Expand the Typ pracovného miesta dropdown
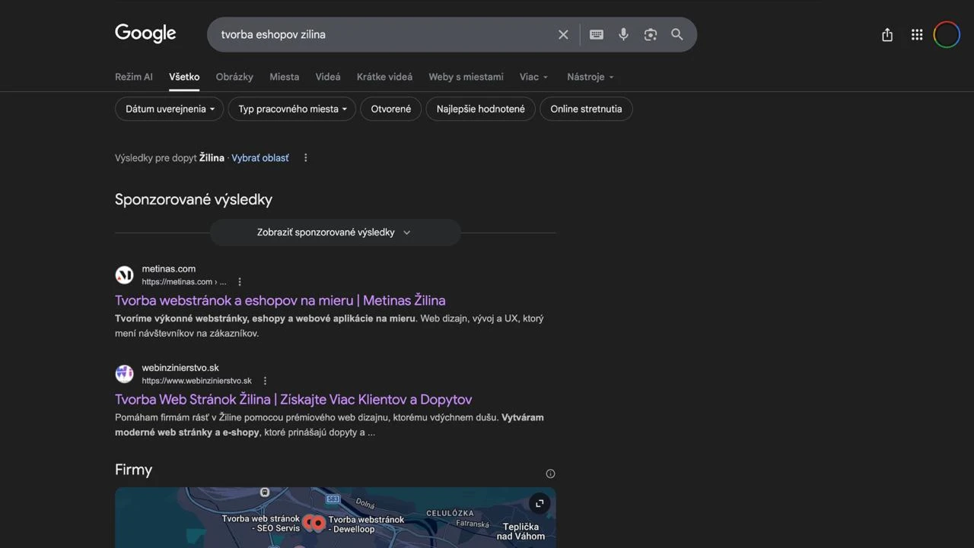 [x=291, y=109]
